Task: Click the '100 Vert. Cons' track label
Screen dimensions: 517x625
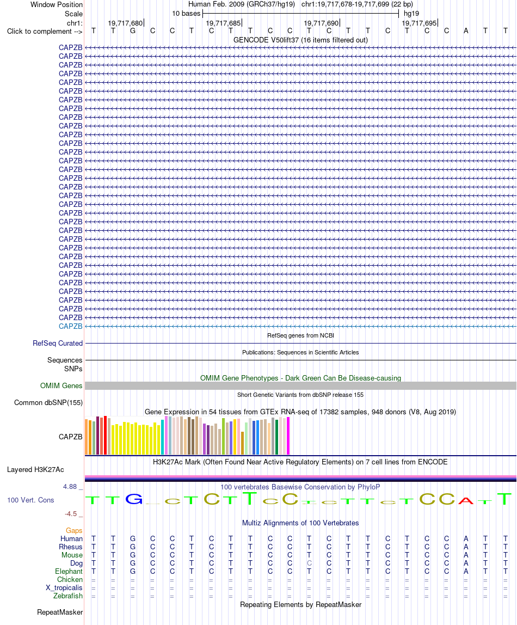Action: pyautogui.click(x=30, y=500)
